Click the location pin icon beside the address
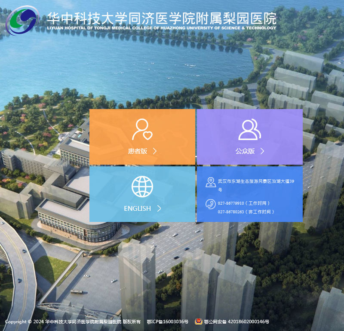 [x=211, y=181]
